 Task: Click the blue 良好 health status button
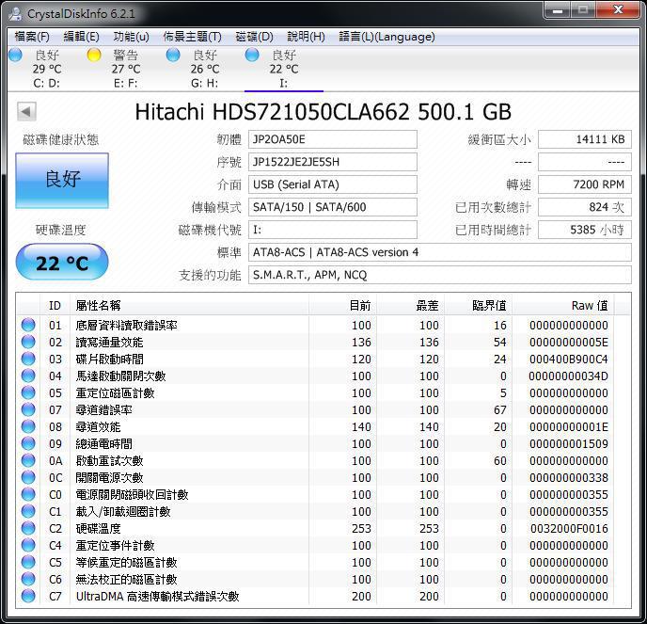(62, 181)
